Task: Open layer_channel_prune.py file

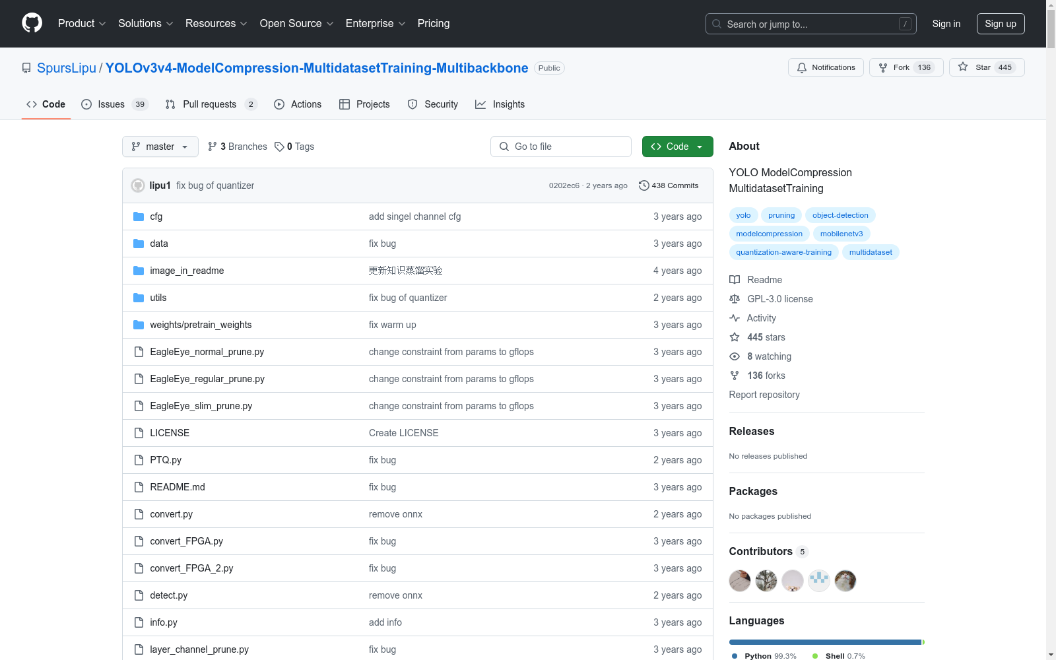Action: (x=199, y=649)
